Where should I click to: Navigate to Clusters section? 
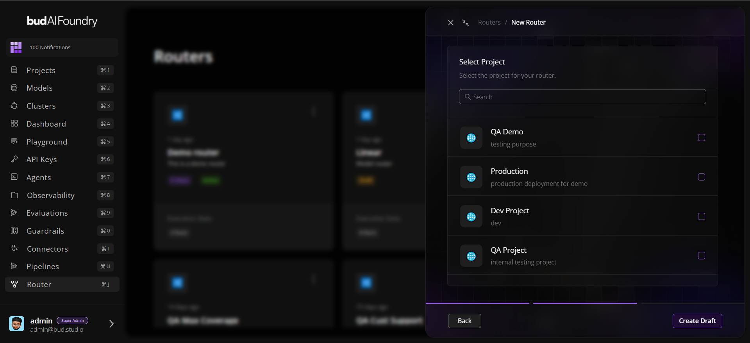(62, 106)
